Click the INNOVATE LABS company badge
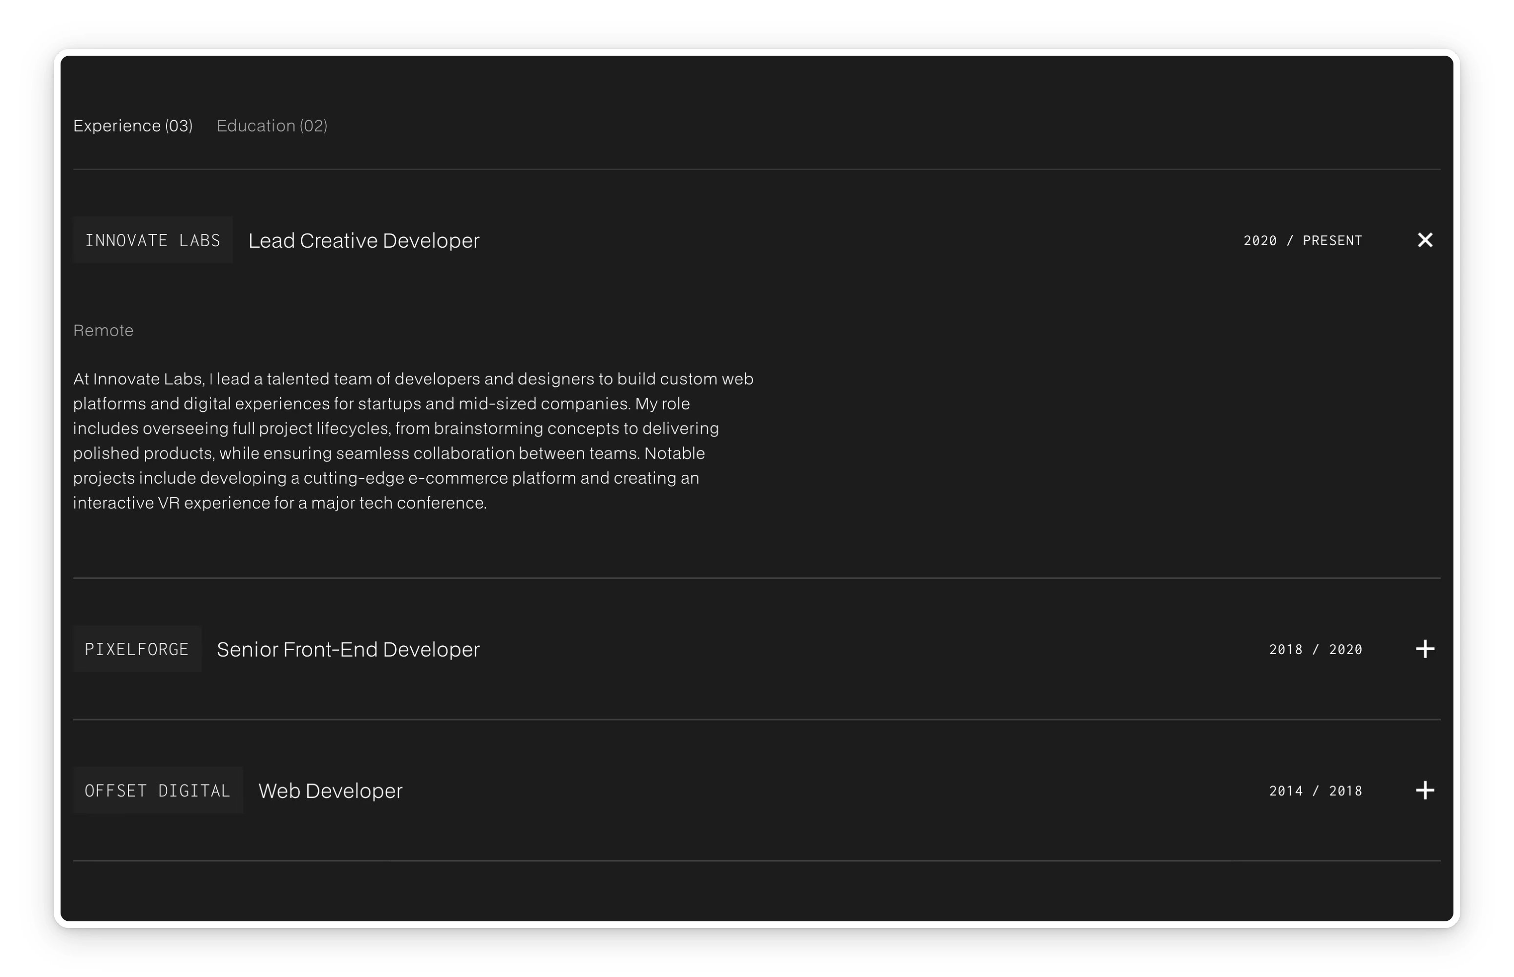 [x=153, y=240]
